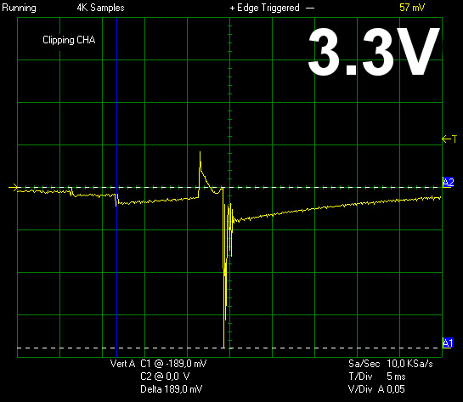Click the large 3.3V overlay label
The image size is (463, 402).
(x=374, y=51)
